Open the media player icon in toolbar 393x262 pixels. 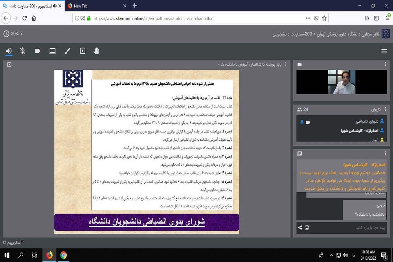tap(82, 51)
